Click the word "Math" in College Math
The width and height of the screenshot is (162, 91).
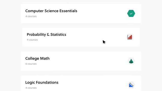45,58
